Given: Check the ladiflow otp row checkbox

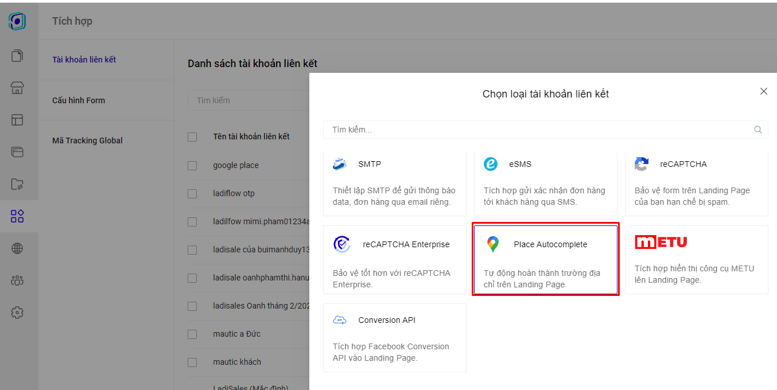Looking at the screenshot, I should point(192,193).
